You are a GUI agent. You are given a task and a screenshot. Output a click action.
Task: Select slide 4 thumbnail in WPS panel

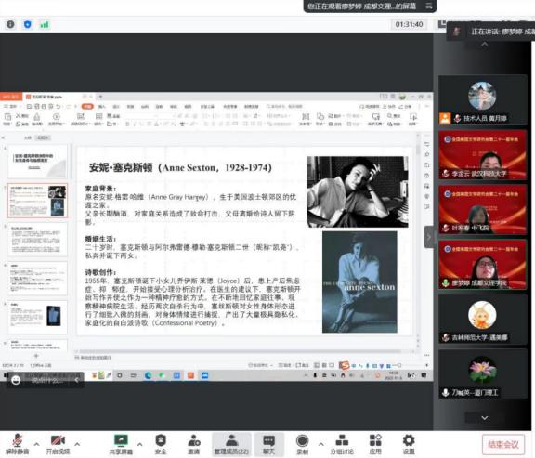[x=37, y=278]
